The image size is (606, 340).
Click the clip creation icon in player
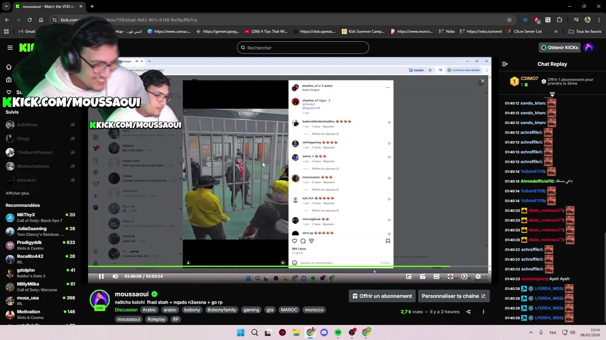pos(422,277)
